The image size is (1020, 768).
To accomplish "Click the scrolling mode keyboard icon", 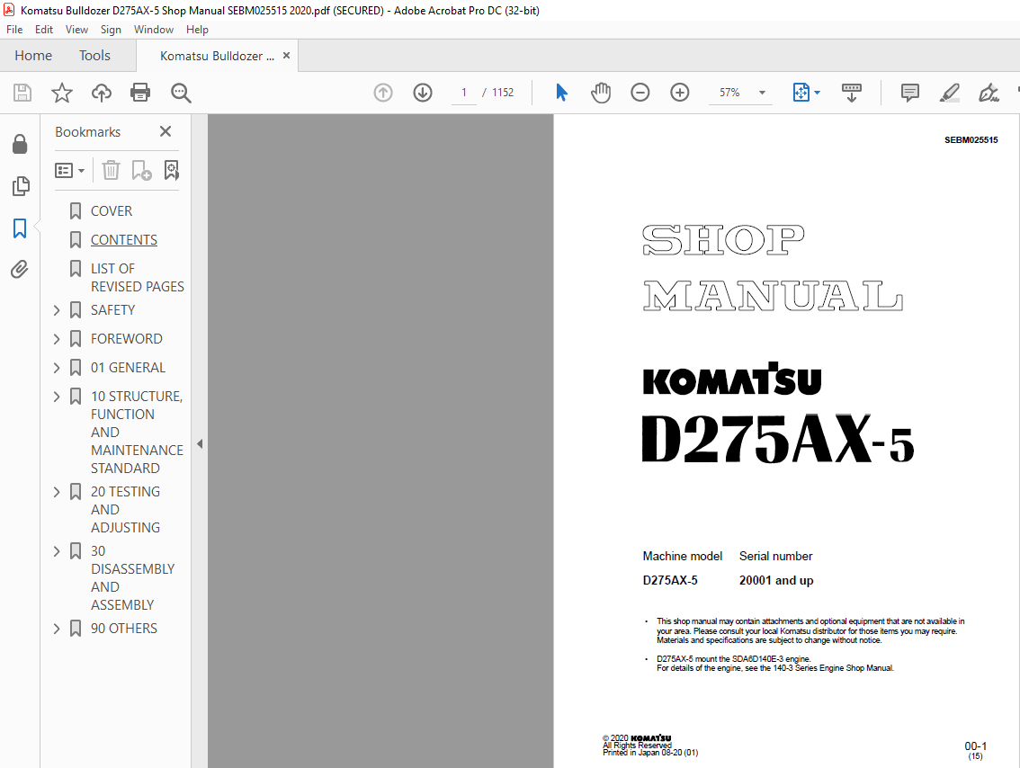I will [x=852, y=93].
